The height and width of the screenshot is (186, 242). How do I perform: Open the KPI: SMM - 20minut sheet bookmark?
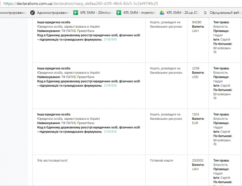coord(93,13)
